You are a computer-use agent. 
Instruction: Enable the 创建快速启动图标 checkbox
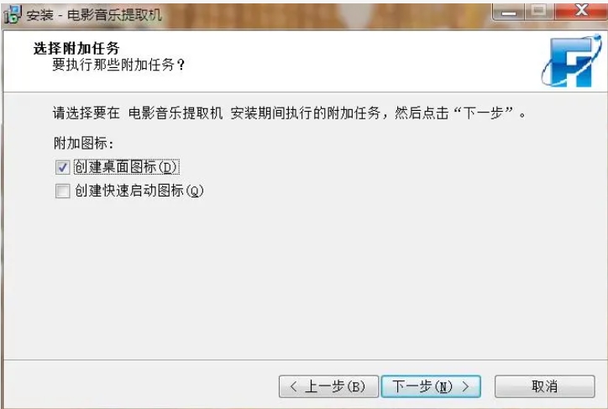(62, 191)
